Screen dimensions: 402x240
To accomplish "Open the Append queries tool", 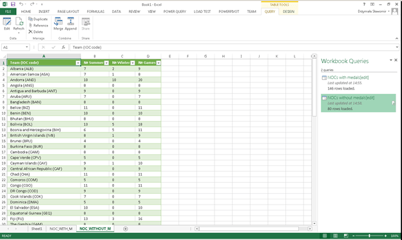I will [70, 24].
